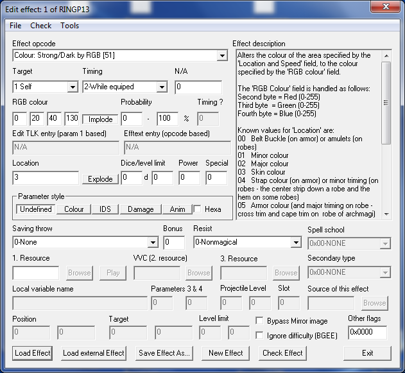This screenshot has height=373, width=405.
Task: Select IDS parameter style
Action: 105,209
